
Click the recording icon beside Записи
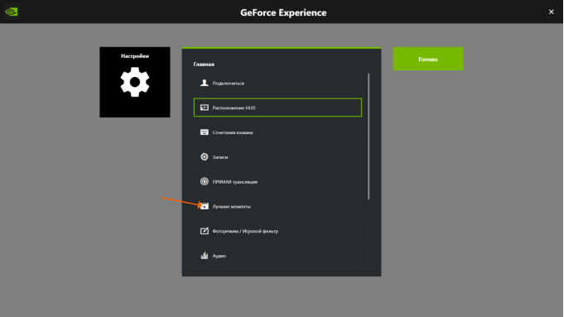[x=205, y=157]
